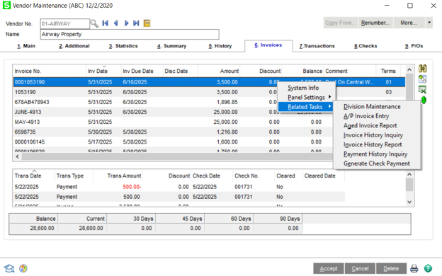Click the Name field Airway Property
The width and height of the screenshot is (442, 276).
pos(130,35)
